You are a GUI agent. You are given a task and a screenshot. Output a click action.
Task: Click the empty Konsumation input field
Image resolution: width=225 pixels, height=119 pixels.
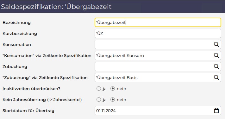click(154, 44)
